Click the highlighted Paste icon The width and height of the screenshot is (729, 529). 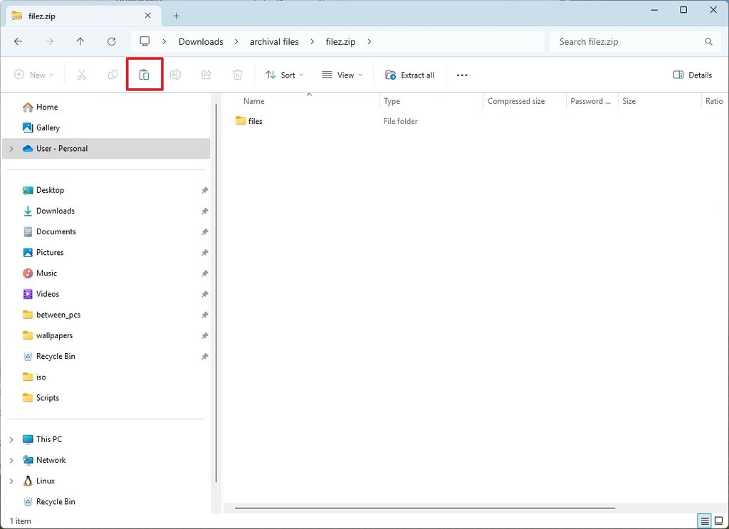[145, 75]
